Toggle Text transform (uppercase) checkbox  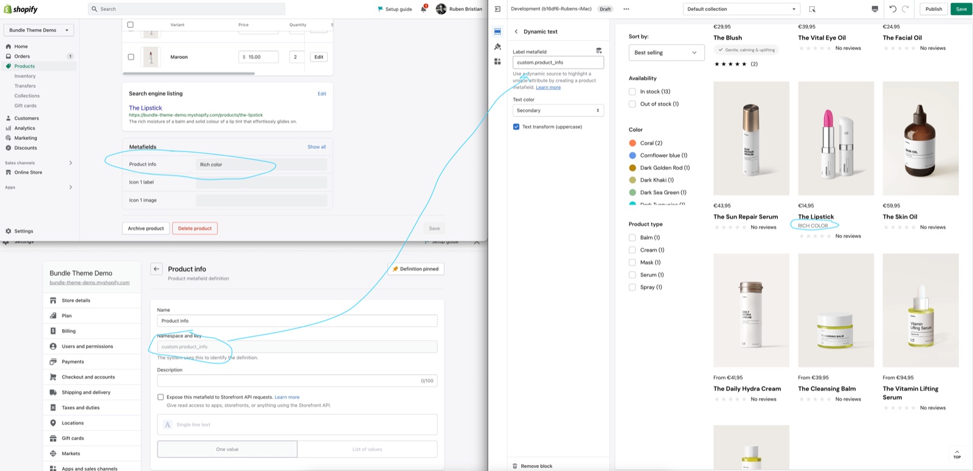click(516, 127)
